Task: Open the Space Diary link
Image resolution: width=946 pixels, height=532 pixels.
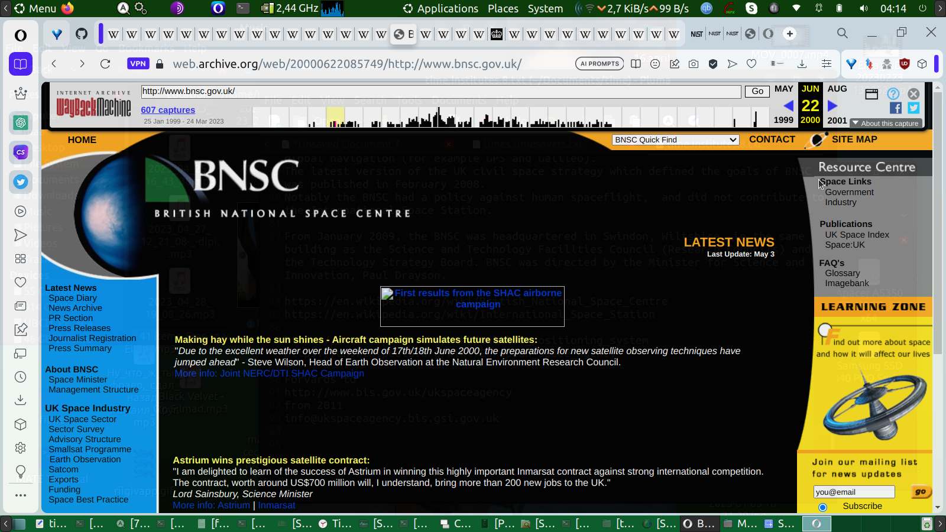Action: (73, 298)
